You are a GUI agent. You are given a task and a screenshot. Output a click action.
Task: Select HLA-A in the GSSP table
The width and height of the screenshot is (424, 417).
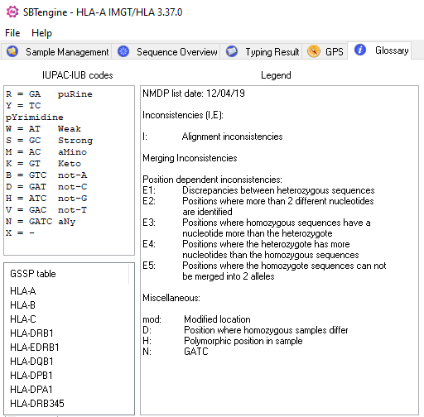(x=23, y=291)
